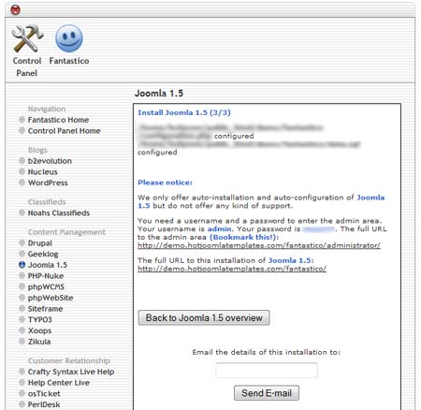Select Joomla 1.5 sidebar entry
Viewport: 421px width, 410px height.
48,265
